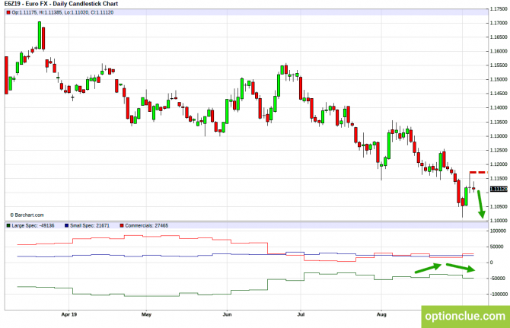
Task: Open the '© Barchart.com' credit
Action: click(x=27, y=215)
